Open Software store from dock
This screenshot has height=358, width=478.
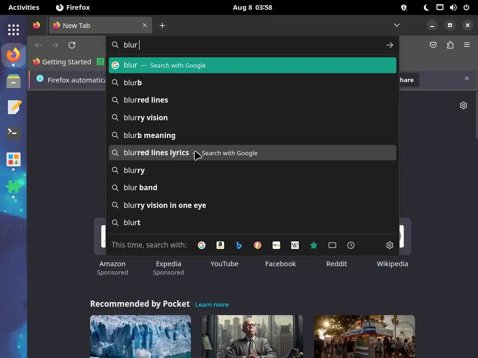14,159
